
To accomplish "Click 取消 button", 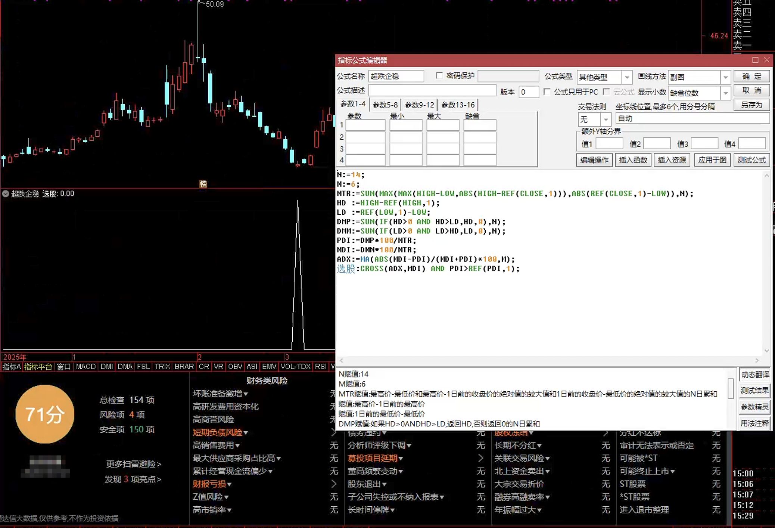I will 751,90.
